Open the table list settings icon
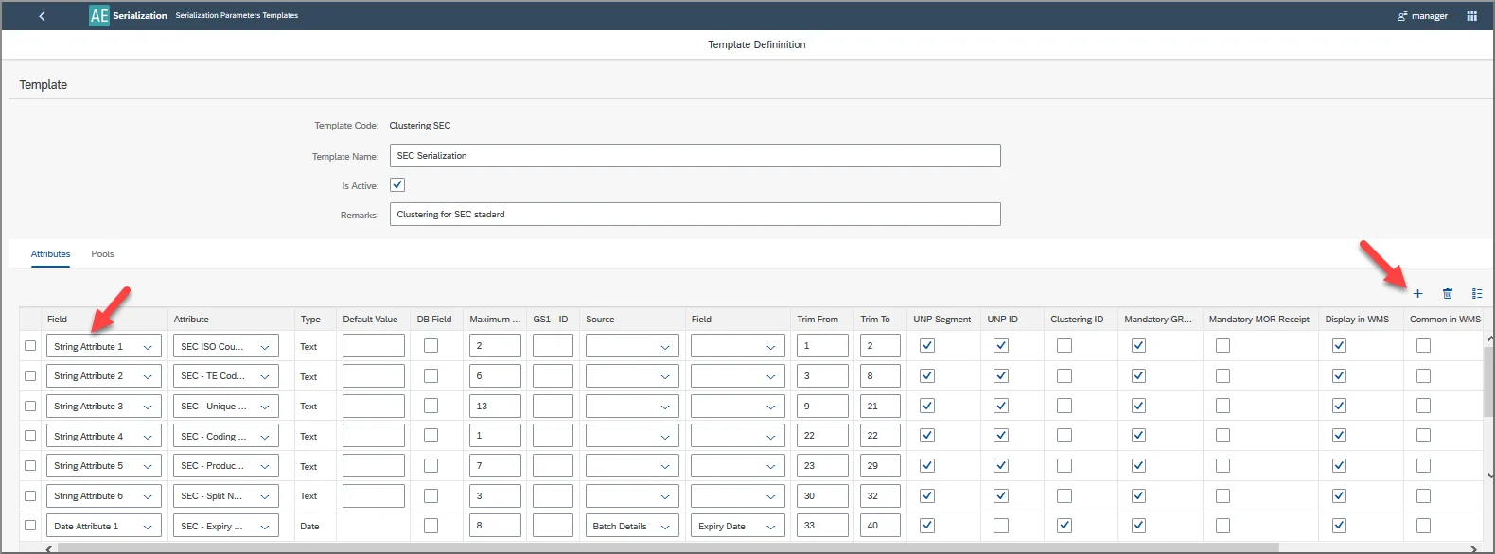This screenshot has height=554, width=1495. [1476, 294]
